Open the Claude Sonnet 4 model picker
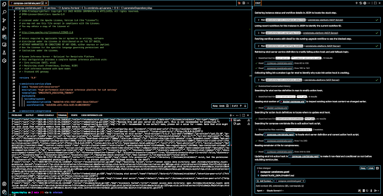Viewport: 383px width, 196px height. [275, 191]
